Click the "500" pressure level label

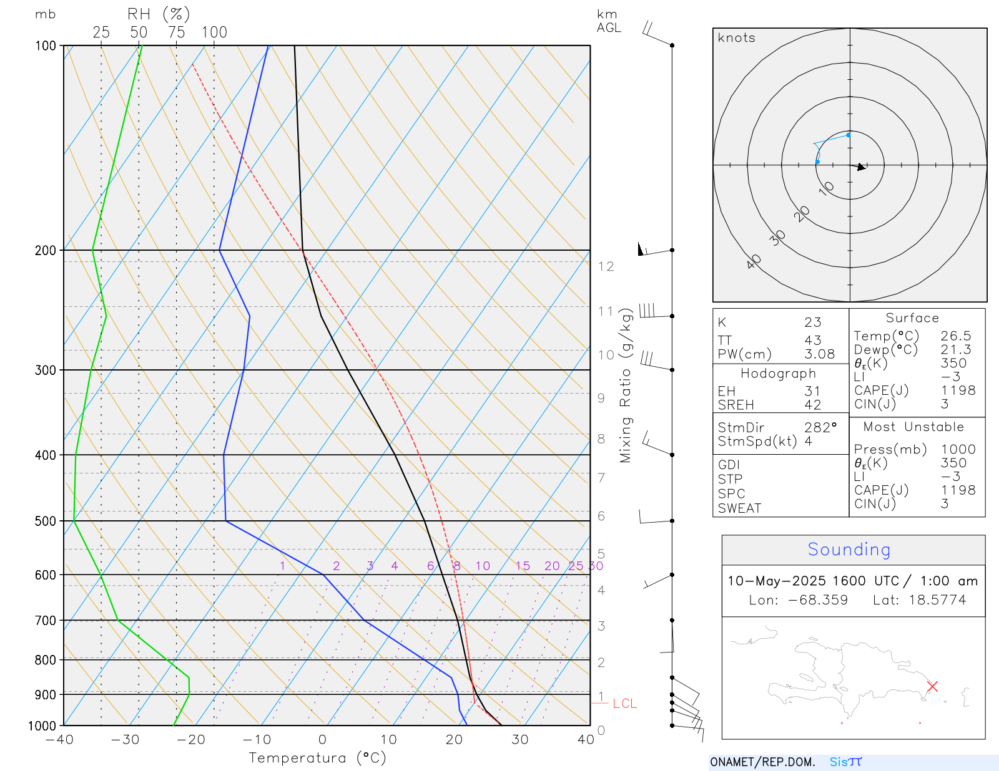pos(46,521)
